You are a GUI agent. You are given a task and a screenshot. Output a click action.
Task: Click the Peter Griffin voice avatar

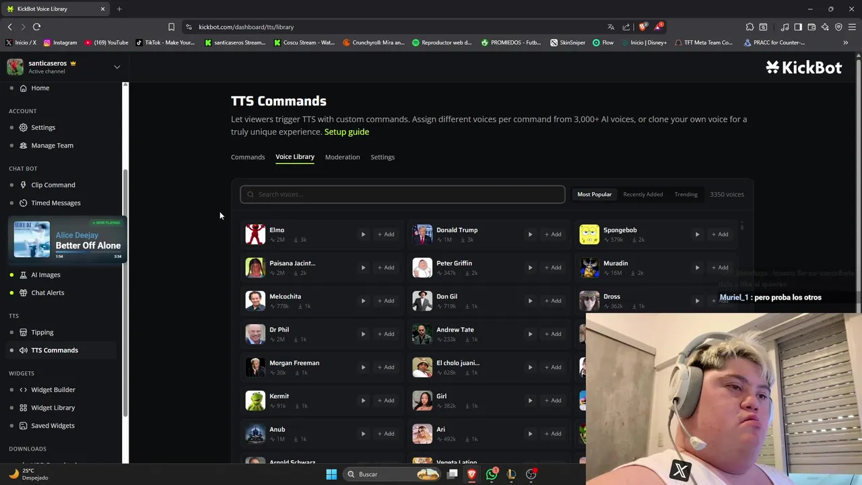tap(422, 267)
